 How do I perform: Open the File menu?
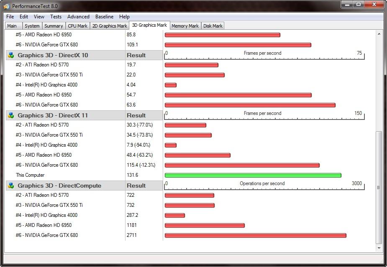[x=10, y=17]
